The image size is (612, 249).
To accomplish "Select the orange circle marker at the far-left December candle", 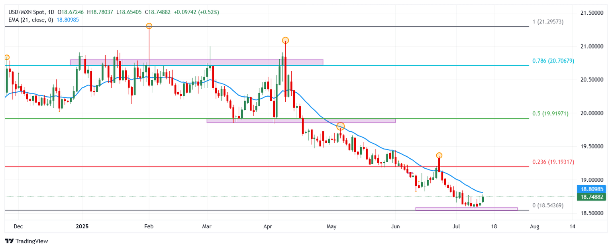I will (x=6, y=58).
